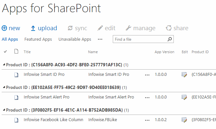Click document icon for Infowise Facebook Like Column
This screenshot has height=129, width=216.
pyautogui.click(x=16, y=120)
